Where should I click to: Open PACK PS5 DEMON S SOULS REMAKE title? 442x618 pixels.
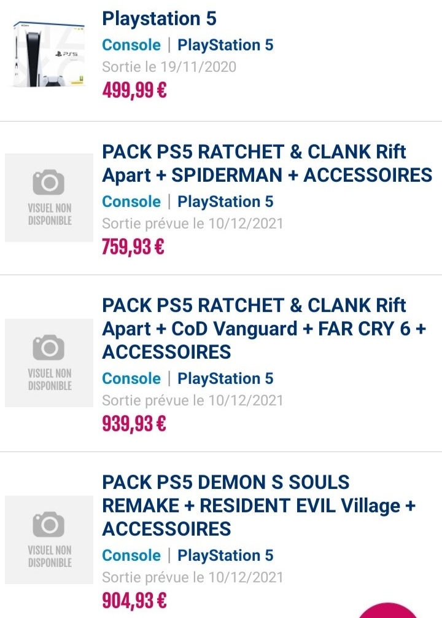tap(259, 506)
